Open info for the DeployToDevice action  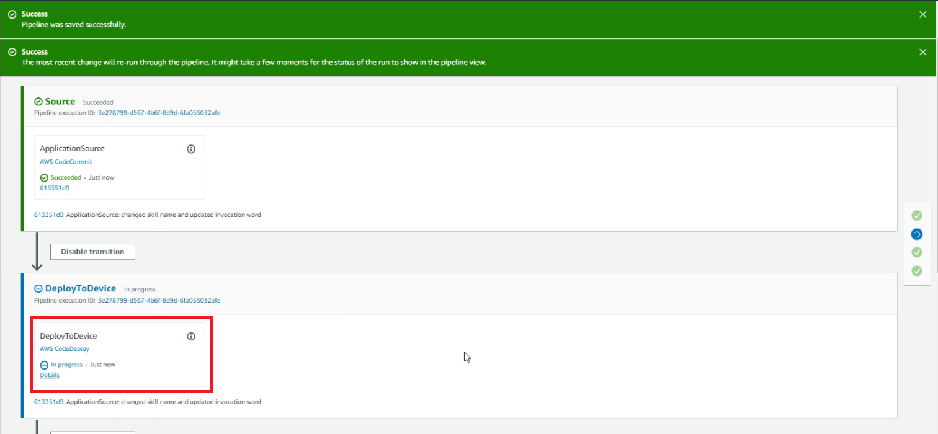point(191,337)
